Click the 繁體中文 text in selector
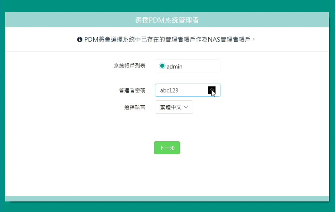This screenshot has height=212, width=335. click(x=170, y=107)
